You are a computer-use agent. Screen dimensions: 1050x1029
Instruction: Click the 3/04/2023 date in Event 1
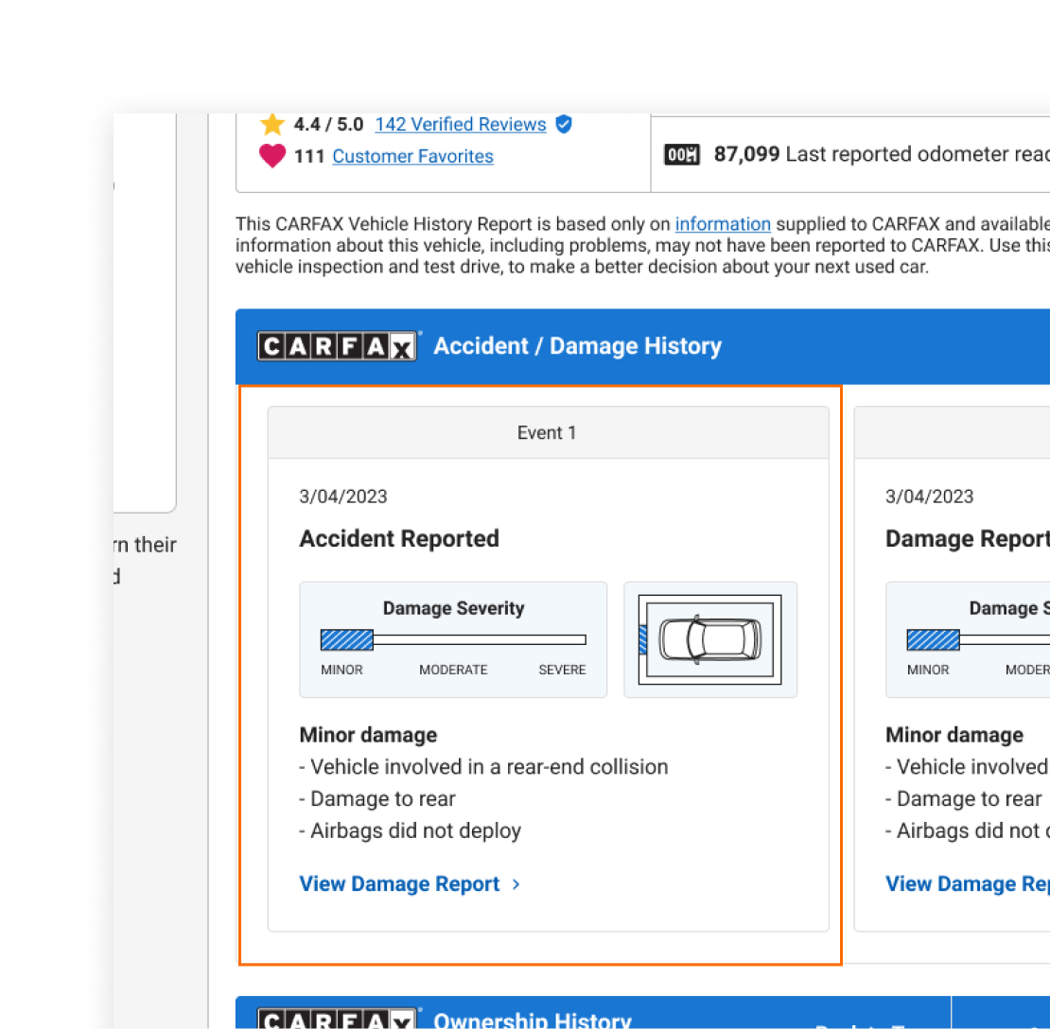[x=342, y=497]
